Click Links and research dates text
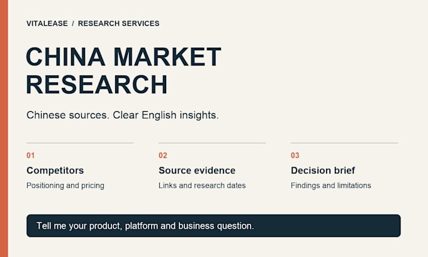 pyautogui.click(x=202, y=185)
